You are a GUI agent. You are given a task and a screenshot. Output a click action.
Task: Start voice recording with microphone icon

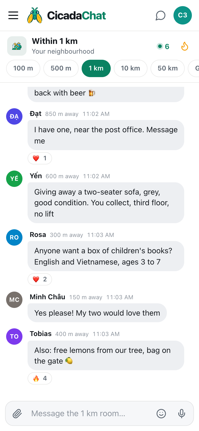point(182,413)
